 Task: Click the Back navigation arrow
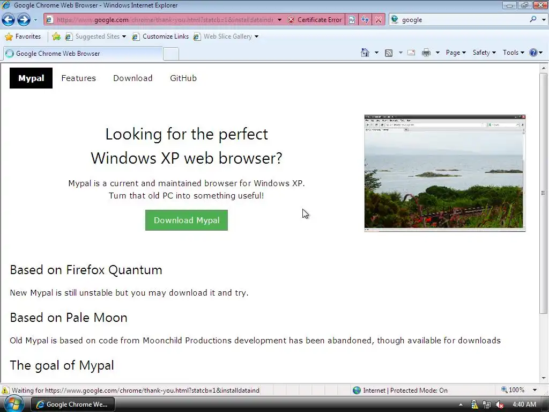pyautogui.click(x=9, y=20)
